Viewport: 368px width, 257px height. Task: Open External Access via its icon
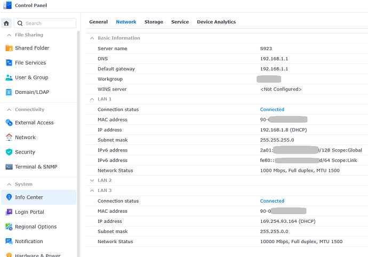9,123
